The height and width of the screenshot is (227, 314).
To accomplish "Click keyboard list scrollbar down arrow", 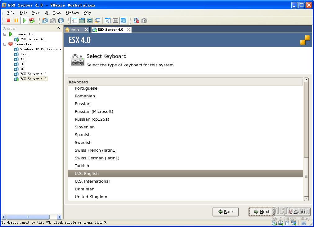I will click(306, 198).
